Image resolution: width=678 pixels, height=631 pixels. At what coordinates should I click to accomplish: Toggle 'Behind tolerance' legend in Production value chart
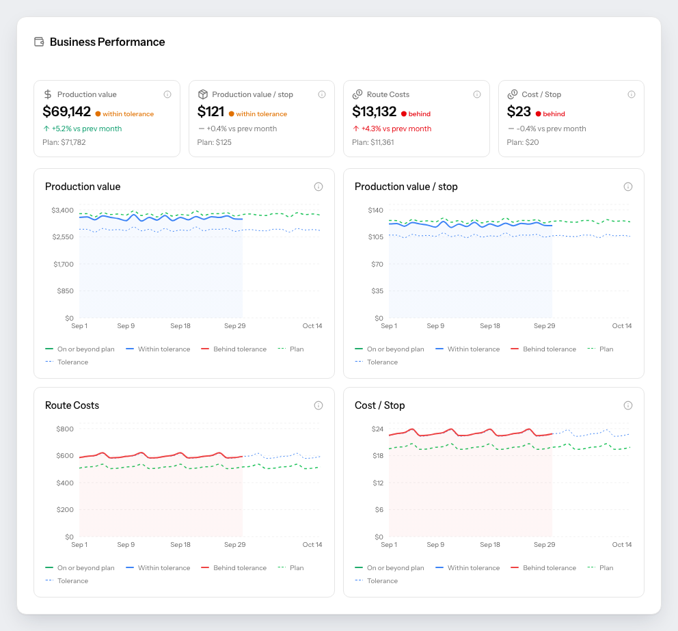point(234,349)
